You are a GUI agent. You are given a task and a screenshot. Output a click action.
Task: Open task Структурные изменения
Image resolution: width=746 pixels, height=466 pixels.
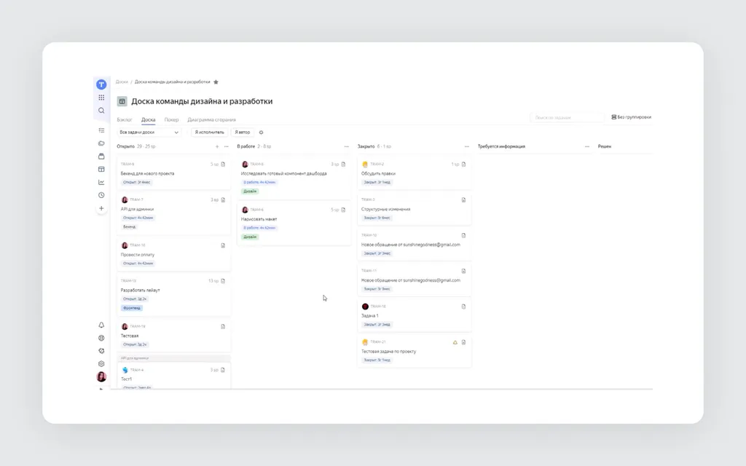(x=386, y=209)
